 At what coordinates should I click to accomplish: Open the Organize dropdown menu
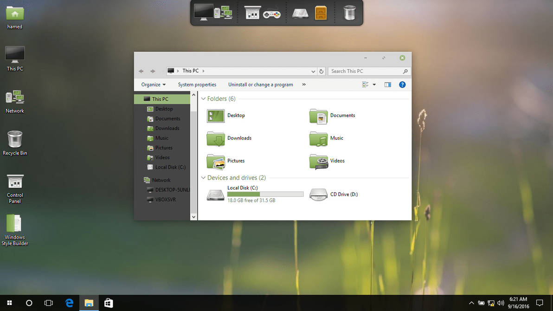click(x=153, y=84)
